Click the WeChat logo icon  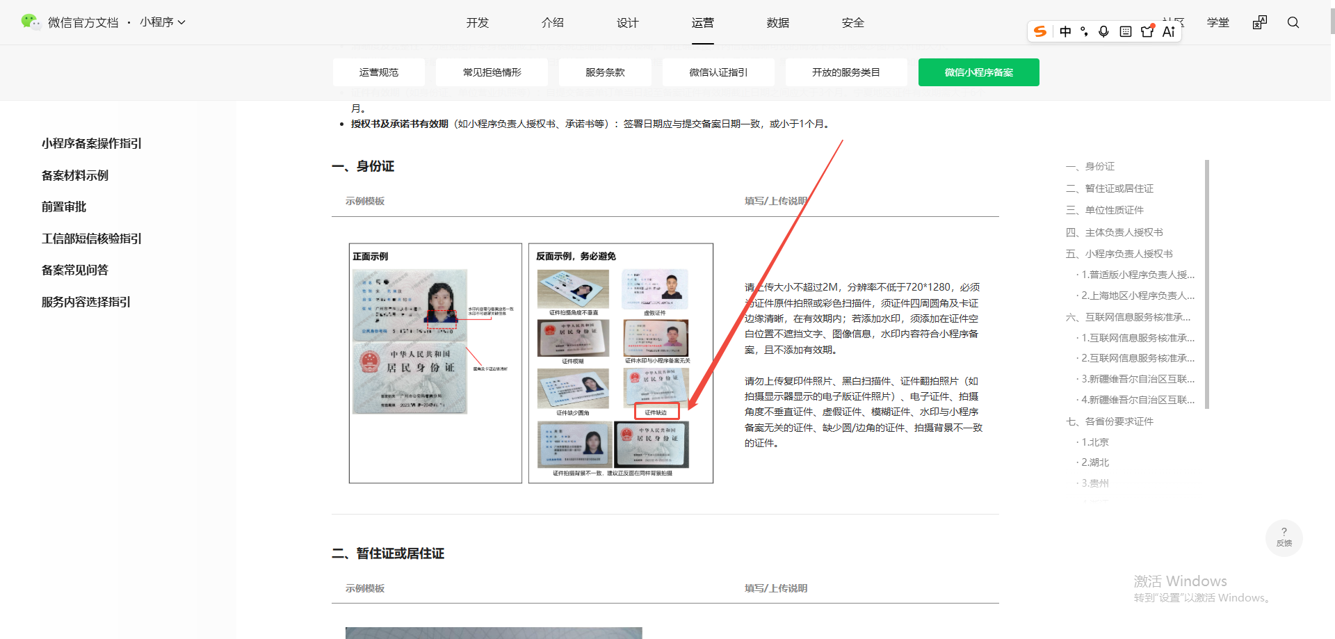pos(31,22)
